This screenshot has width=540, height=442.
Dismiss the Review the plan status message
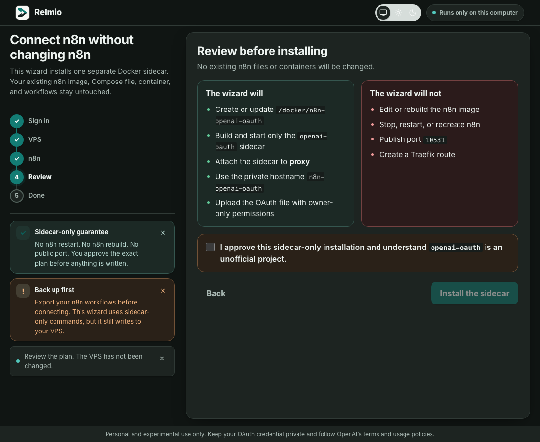[162, 359]
